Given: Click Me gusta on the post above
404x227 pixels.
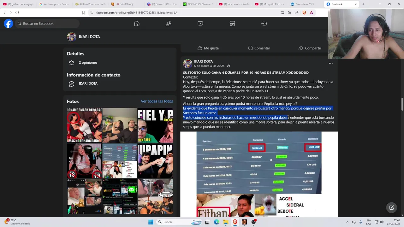Looking at the screenshot, I should pyautogui.click(x=208, y=48).
